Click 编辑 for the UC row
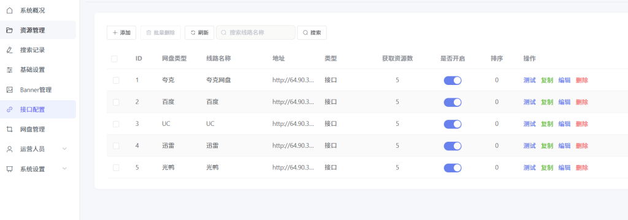 (x=564, y=124)
